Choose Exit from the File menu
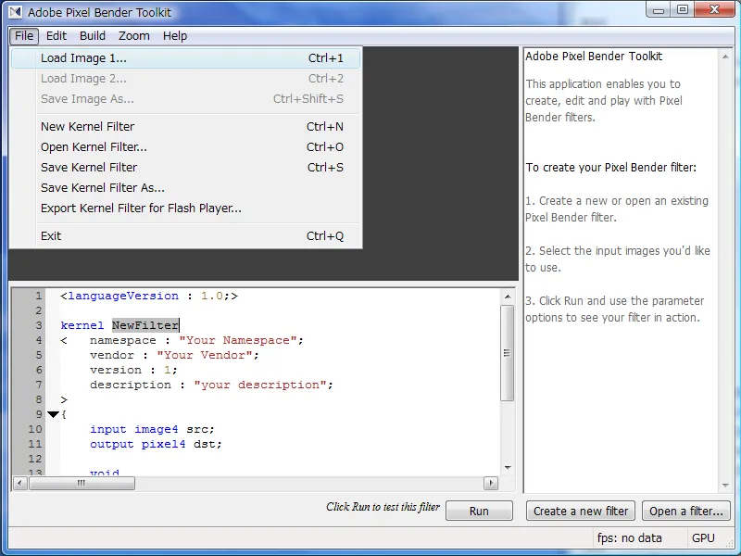Viewport: 741px width, 556px height. (x=186, y=236)
